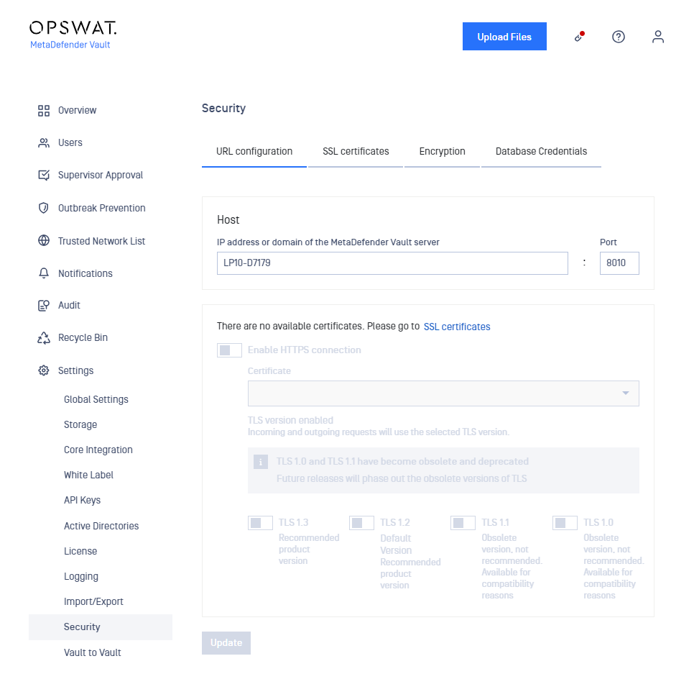Toggle the TLS 1.1 switch
694x674 pixels.
(463, 523)
